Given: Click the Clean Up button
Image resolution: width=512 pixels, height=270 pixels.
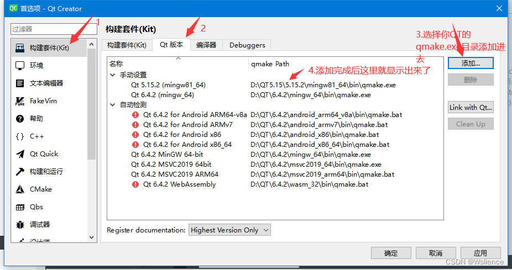Looking at the screenshot, I should tap(471, 124).
